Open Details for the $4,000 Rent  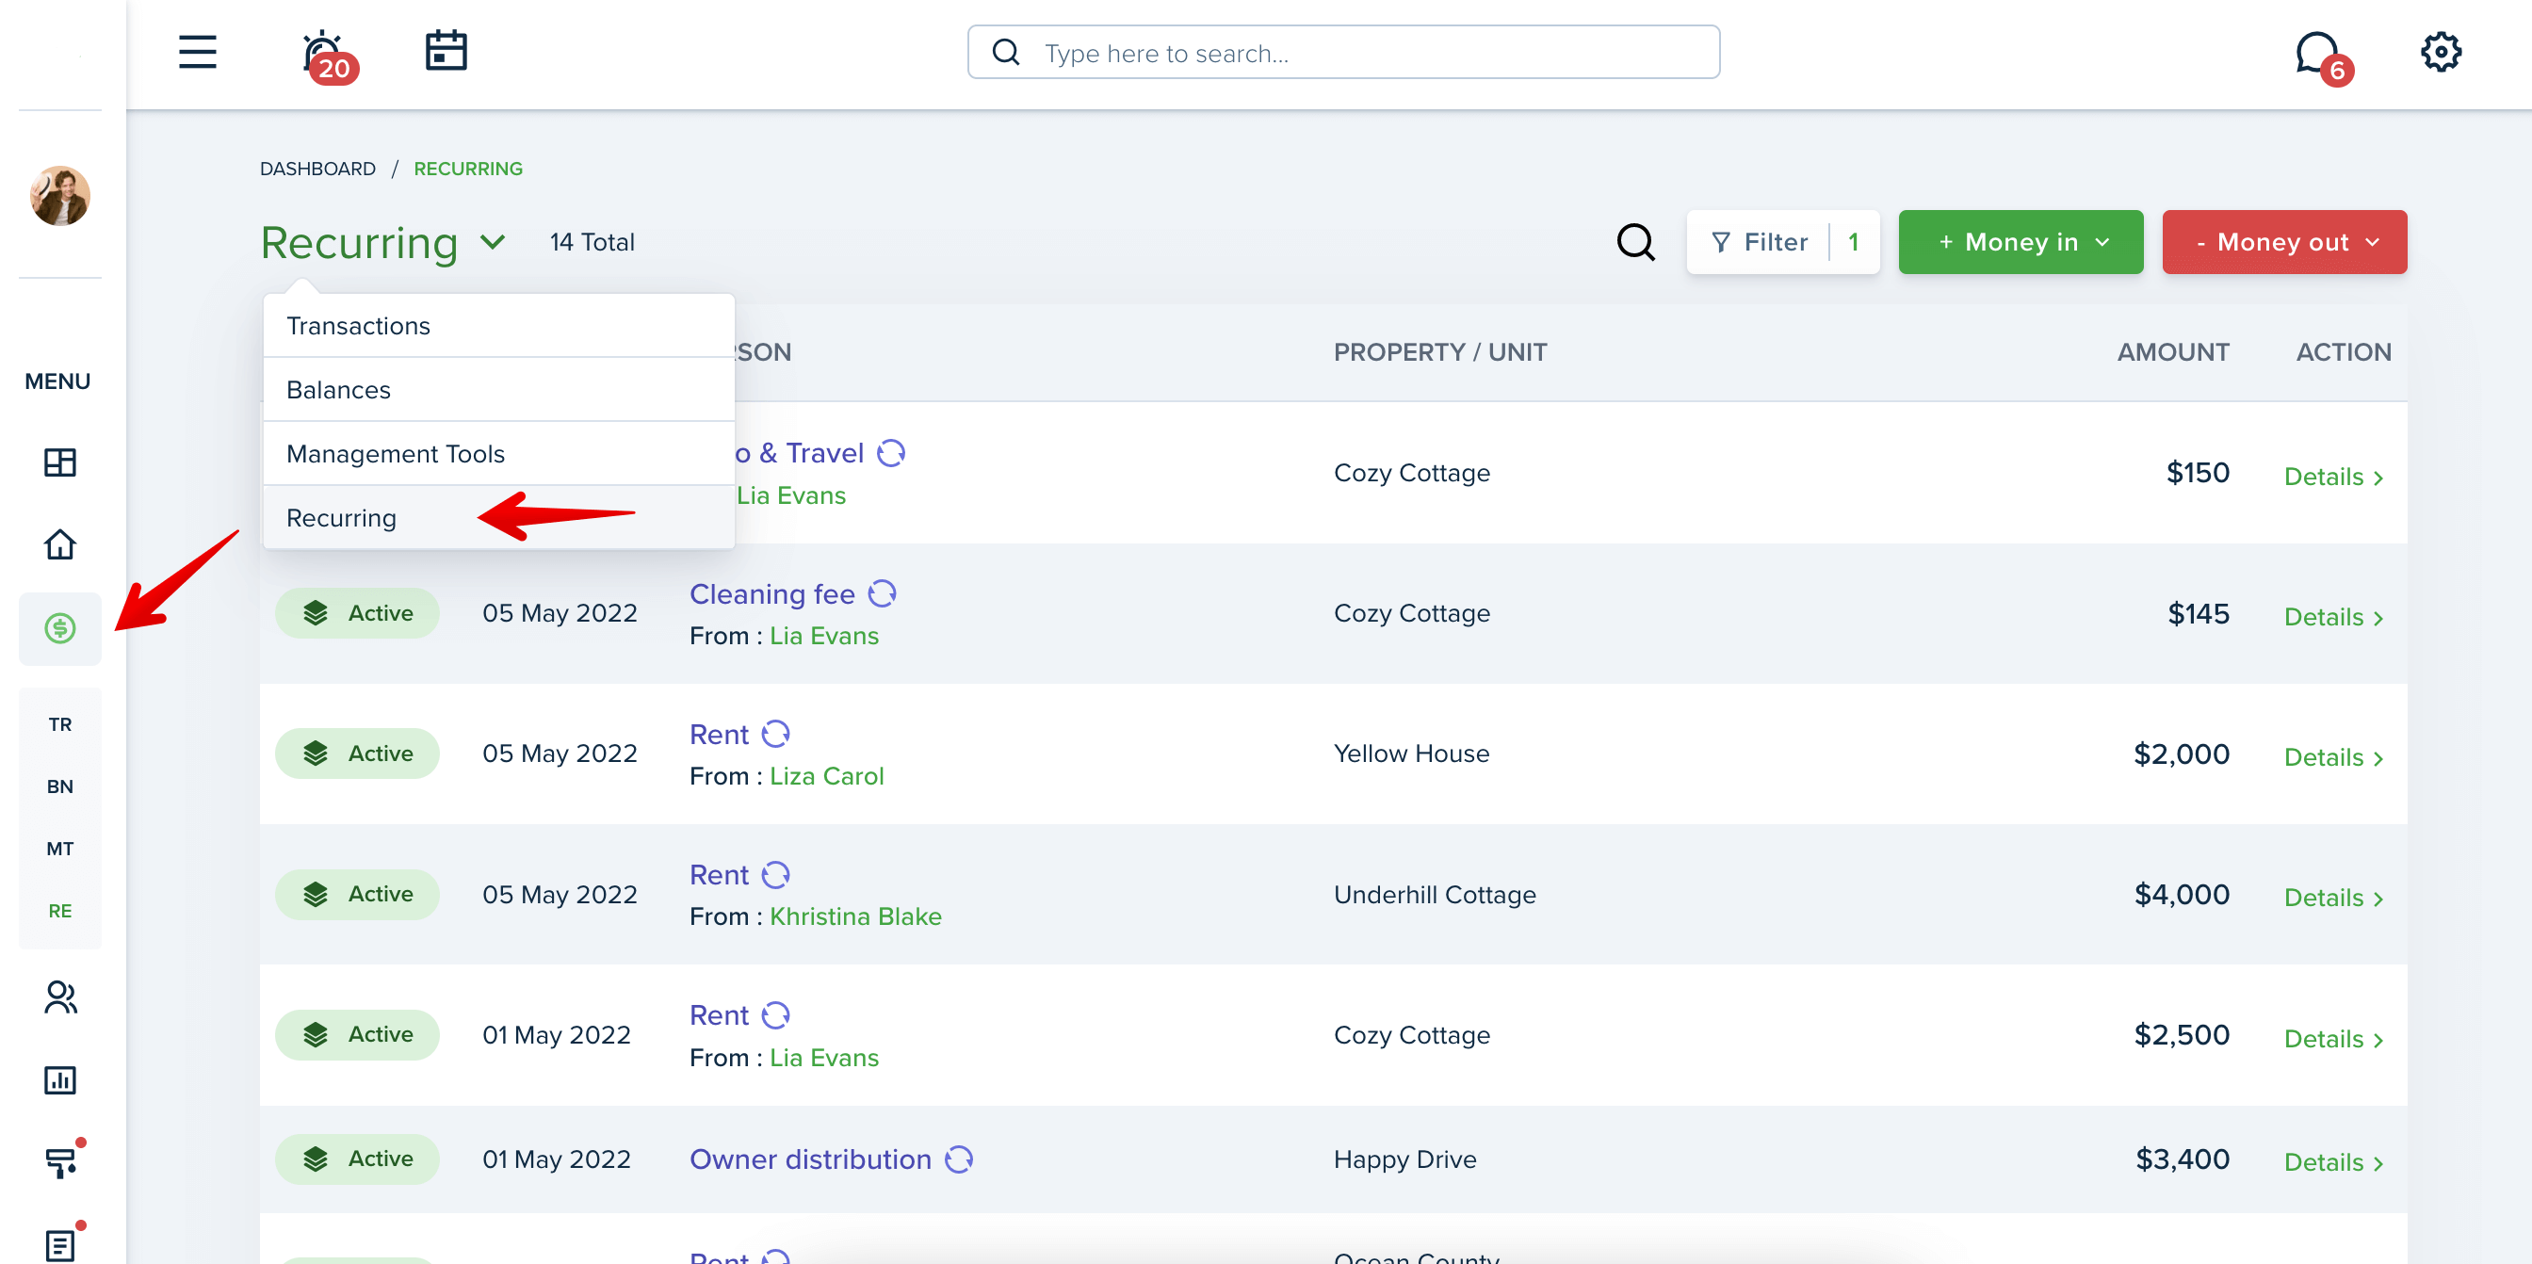2333,899
